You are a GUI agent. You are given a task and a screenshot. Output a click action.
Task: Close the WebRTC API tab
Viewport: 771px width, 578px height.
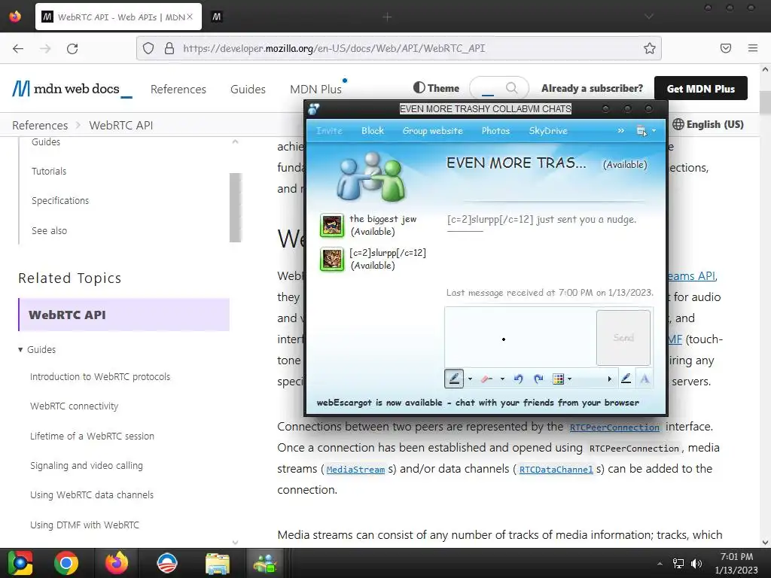tap(190, 17)
